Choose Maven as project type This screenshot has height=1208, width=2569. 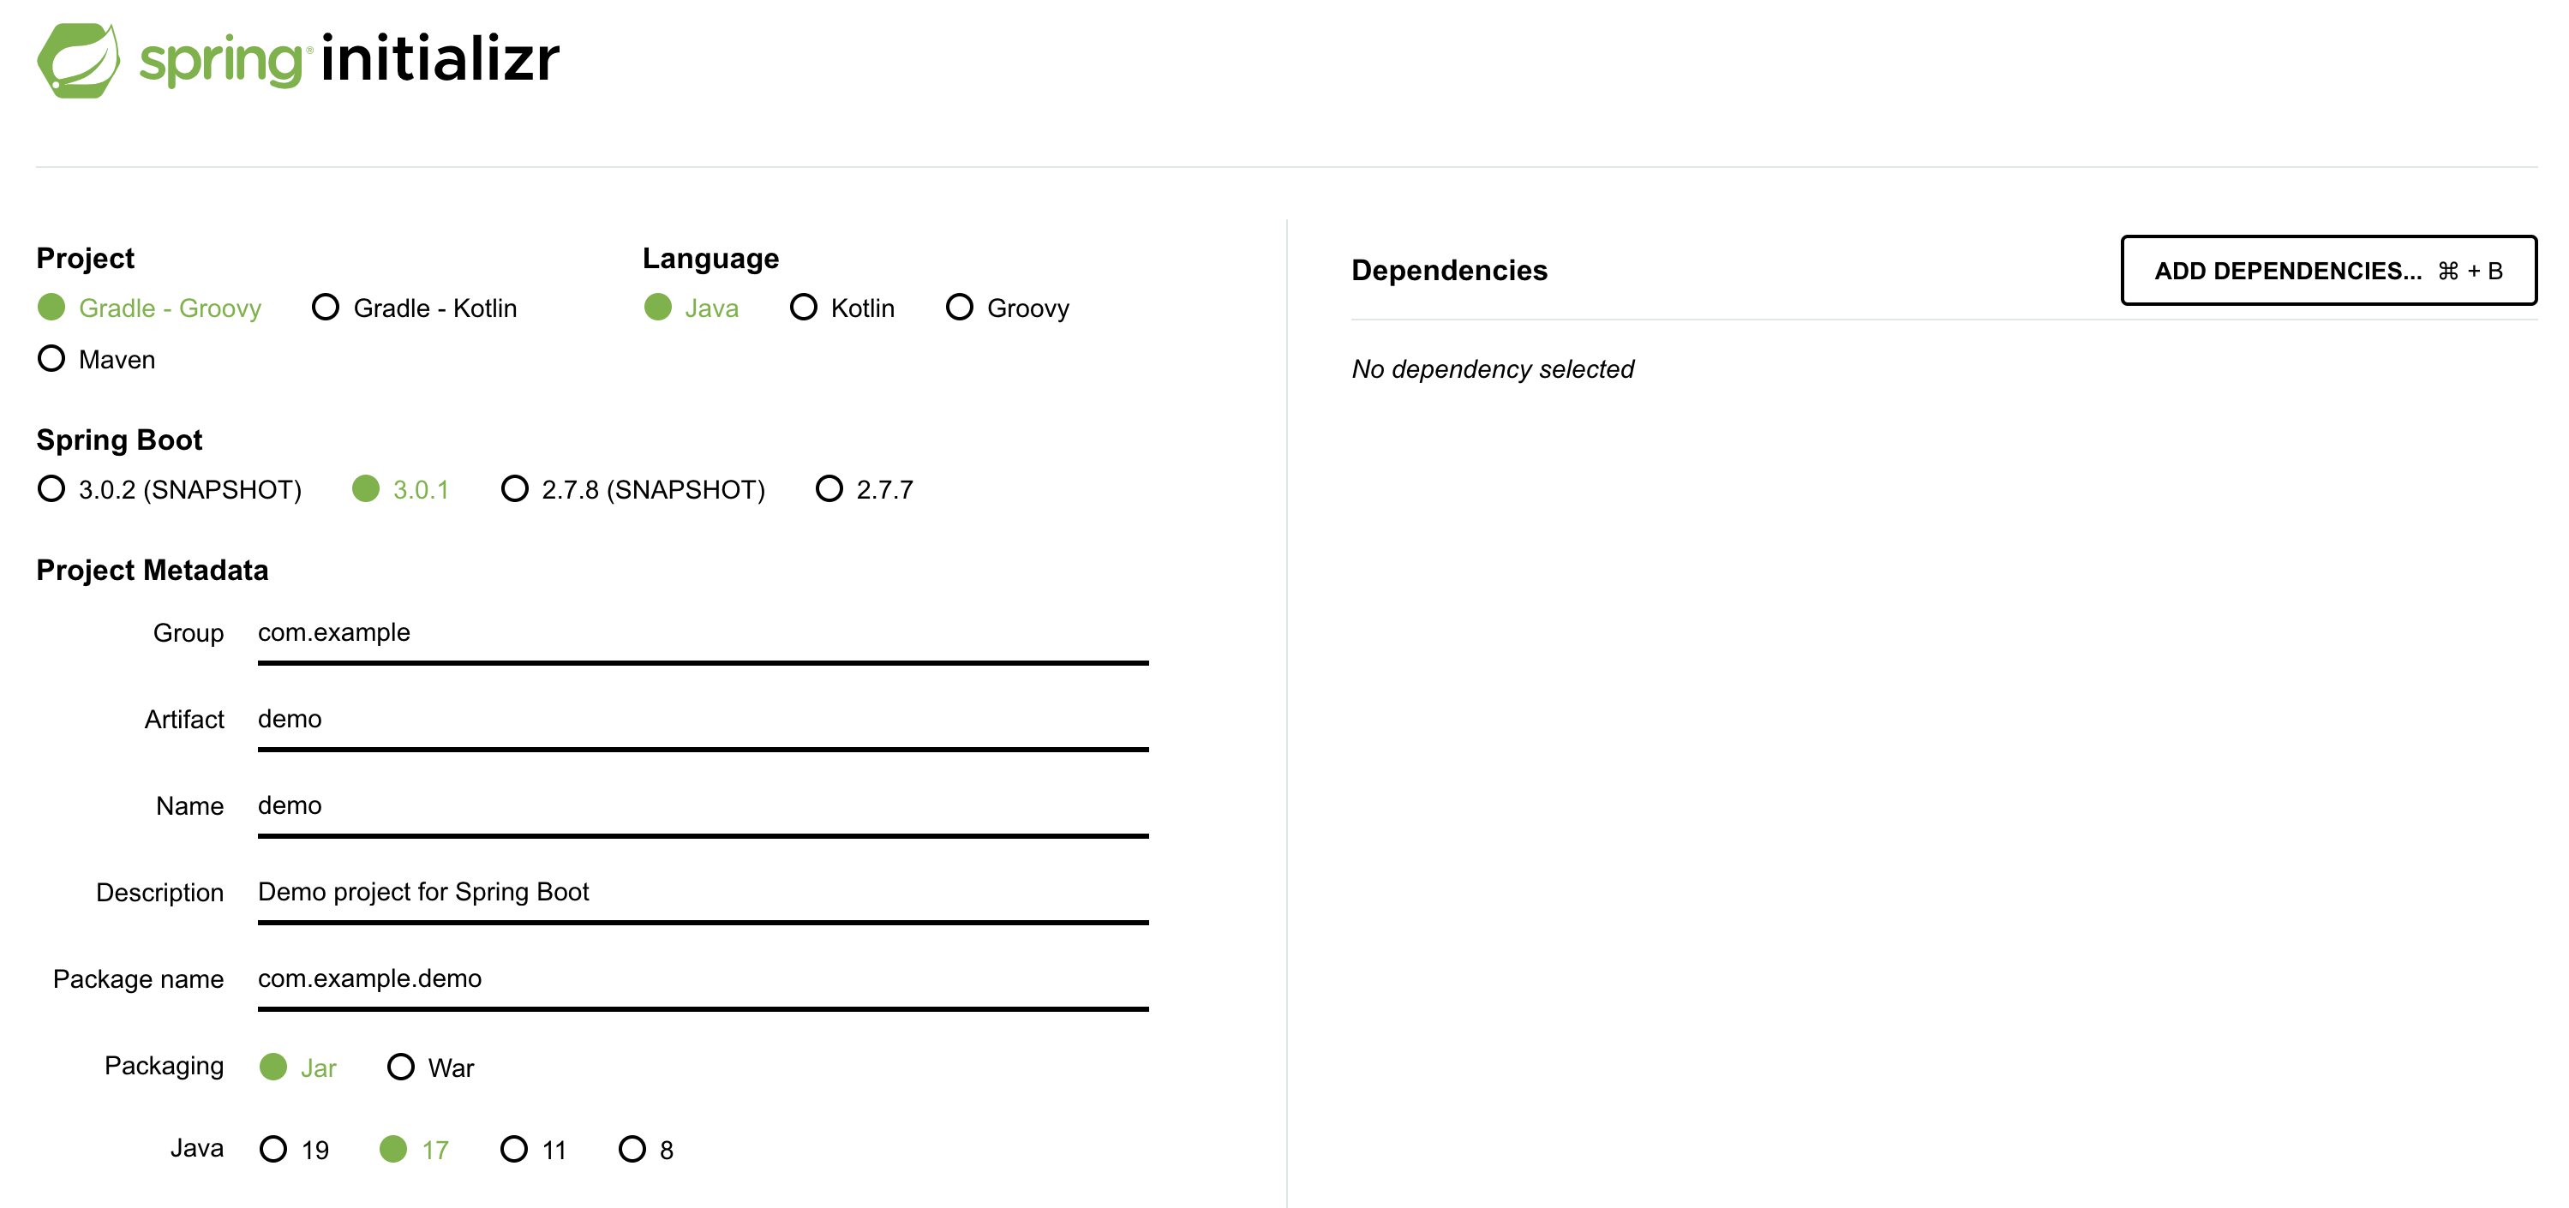pyautogui.click(x=51, y=359)
